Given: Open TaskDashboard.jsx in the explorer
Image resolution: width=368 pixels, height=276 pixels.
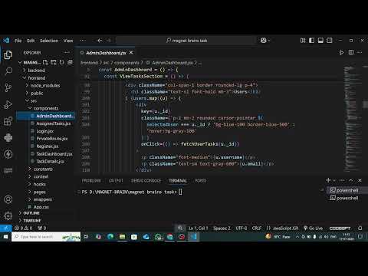Looking at the screenshot, I should click(54, 154).
